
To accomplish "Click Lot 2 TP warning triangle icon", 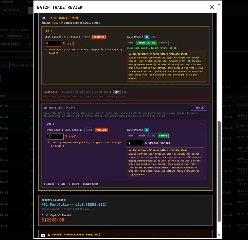I will coord(130,150).
